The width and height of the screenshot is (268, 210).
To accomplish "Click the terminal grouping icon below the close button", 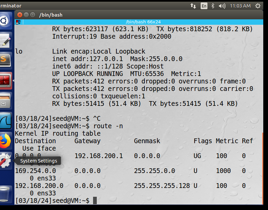I will tap(18, 22).
